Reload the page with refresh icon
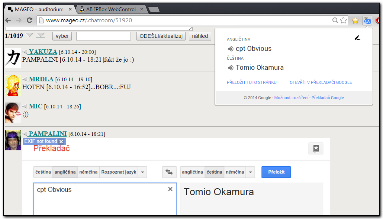383x219 pixels. pos(29,20)
